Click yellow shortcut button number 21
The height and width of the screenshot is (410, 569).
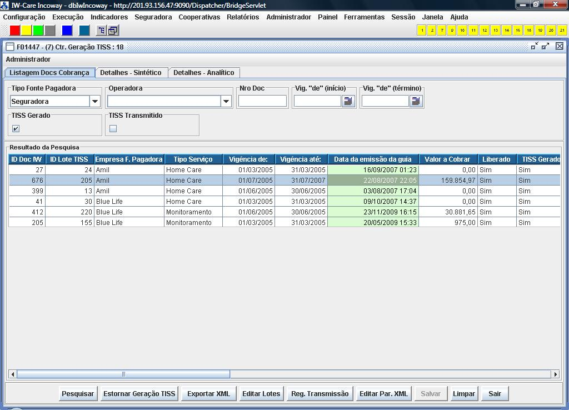pyautogui.click(x=562, y=31)
